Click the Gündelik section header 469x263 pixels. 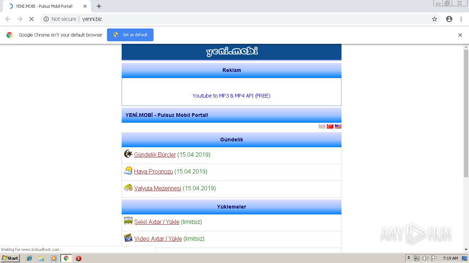(x=232, y=140)
